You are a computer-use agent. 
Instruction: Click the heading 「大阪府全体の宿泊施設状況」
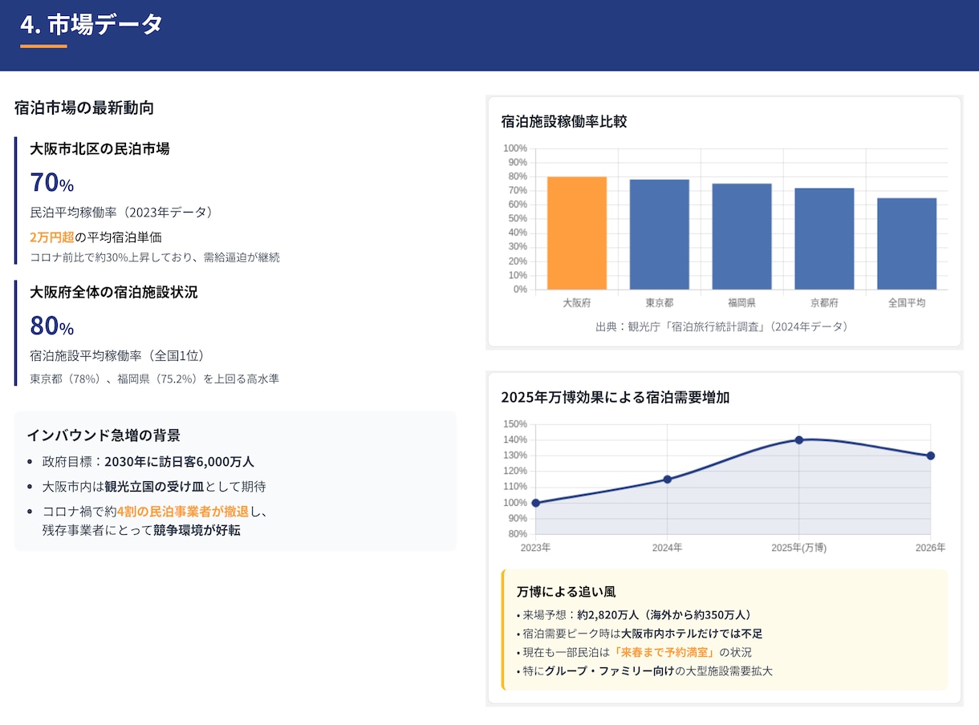click(x=114, y=292)
